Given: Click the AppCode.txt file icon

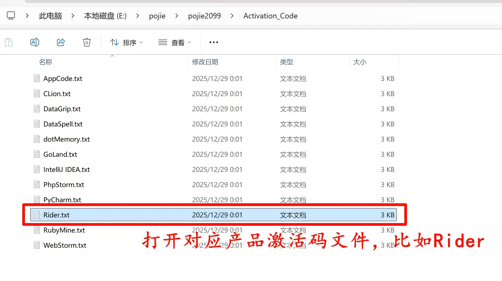Looking at the screenshot, I should pos(37,79).
